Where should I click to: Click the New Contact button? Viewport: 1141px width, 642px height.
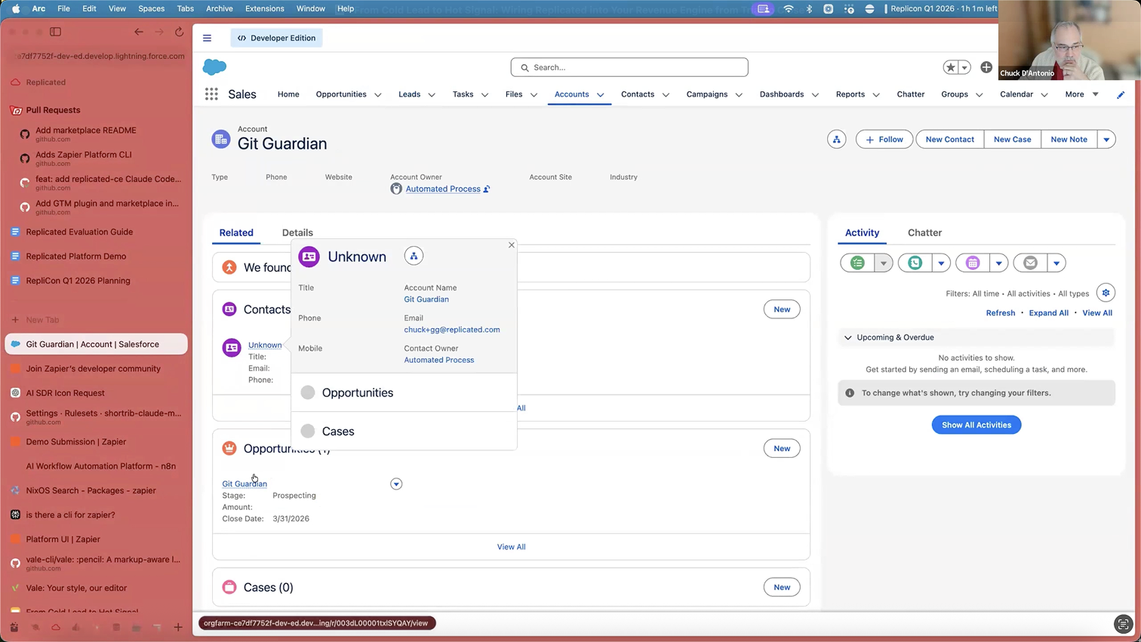(x=949, y=140)
